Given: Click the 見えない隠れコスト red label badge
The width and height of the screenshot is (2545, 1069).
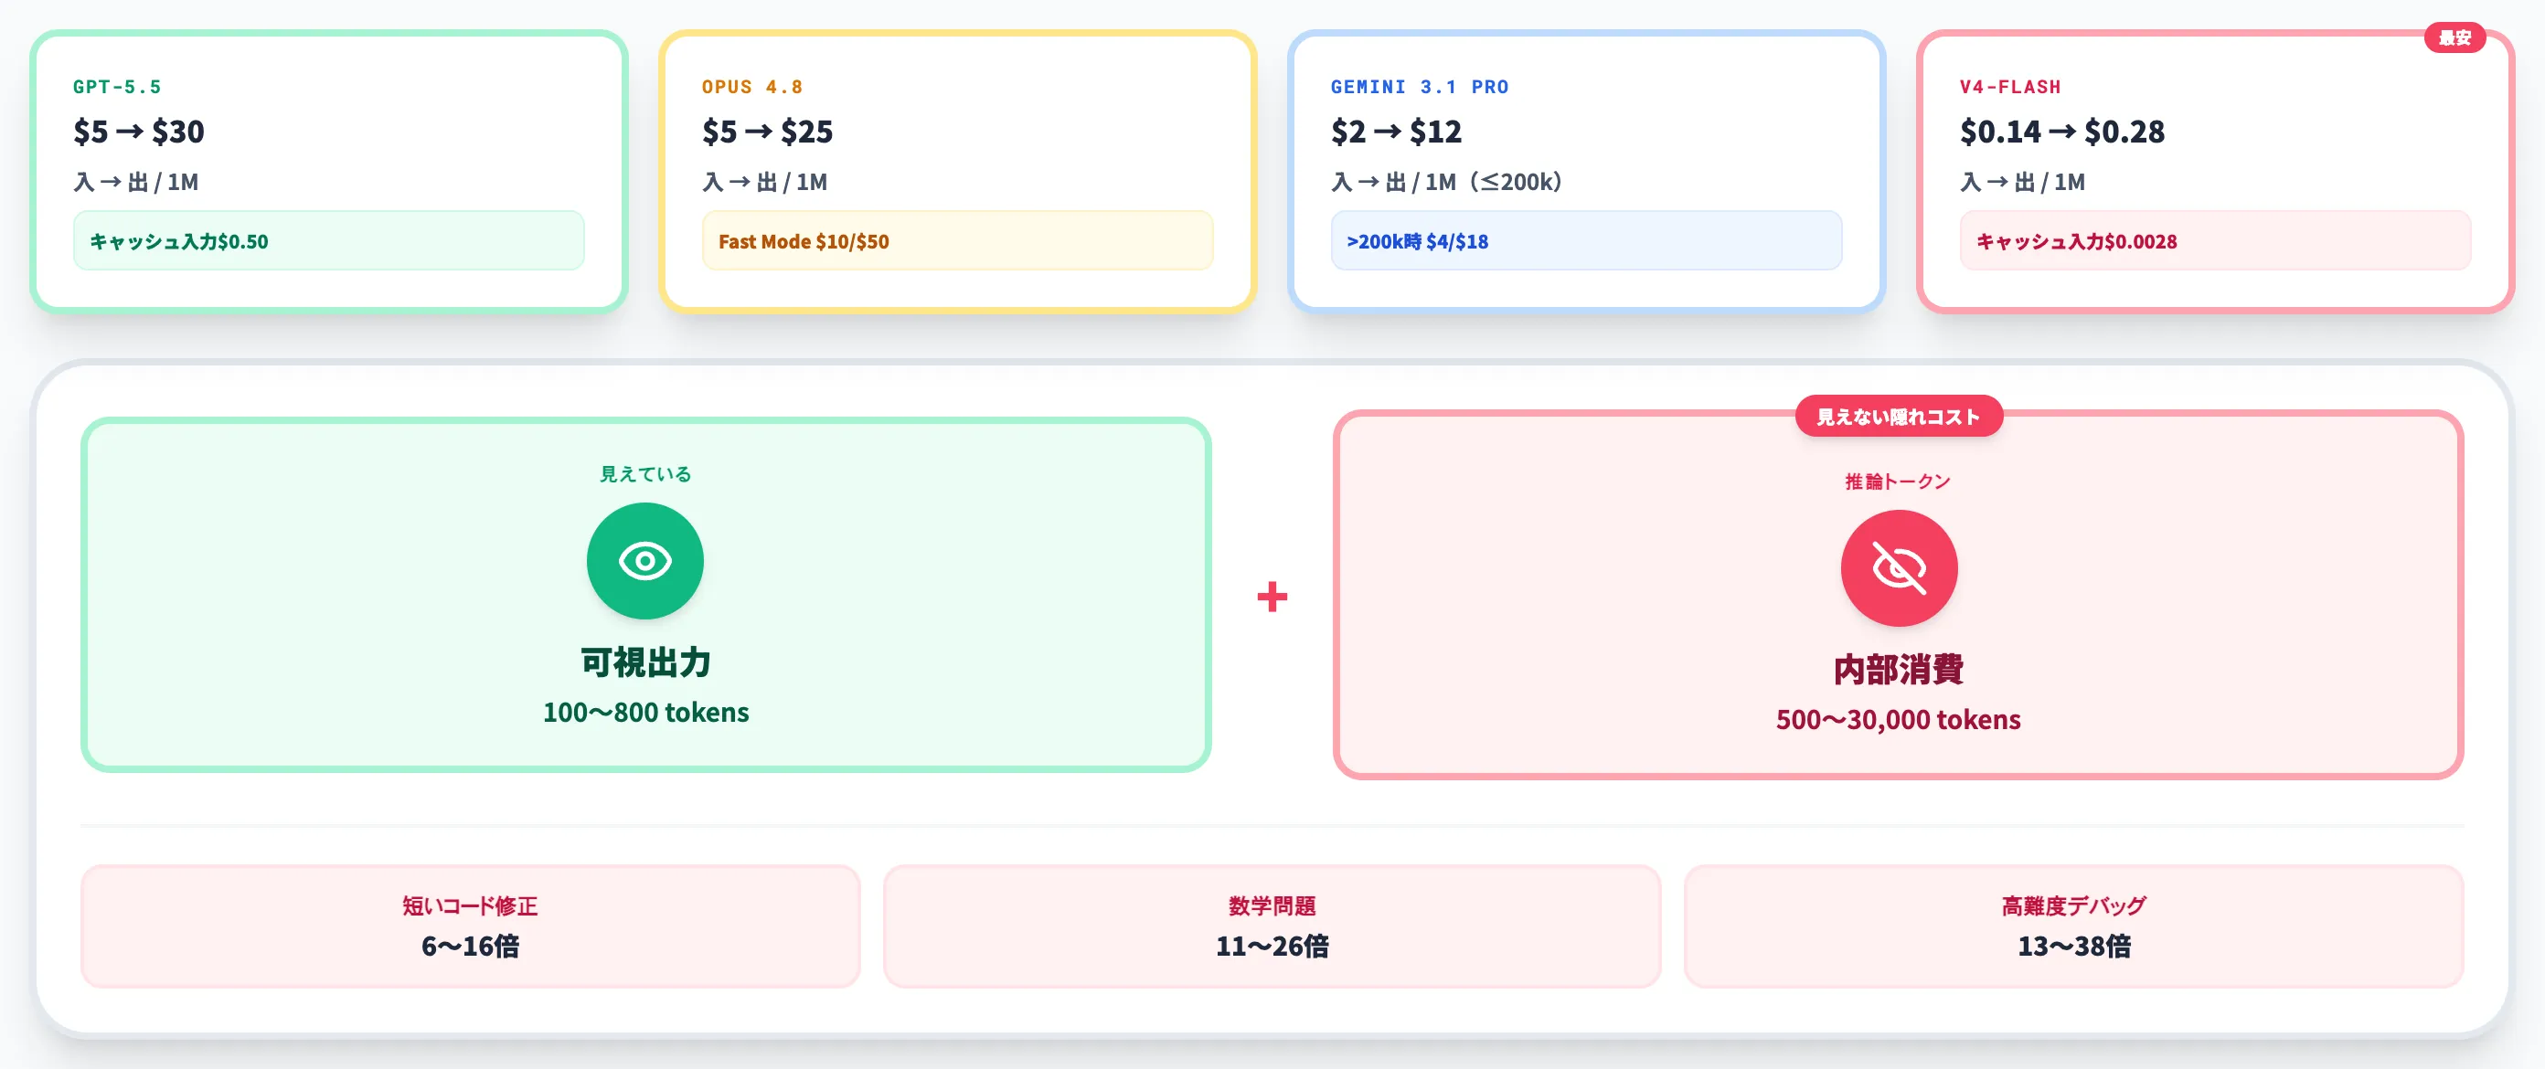Looking at the screenshot, I should (1898, 417).
